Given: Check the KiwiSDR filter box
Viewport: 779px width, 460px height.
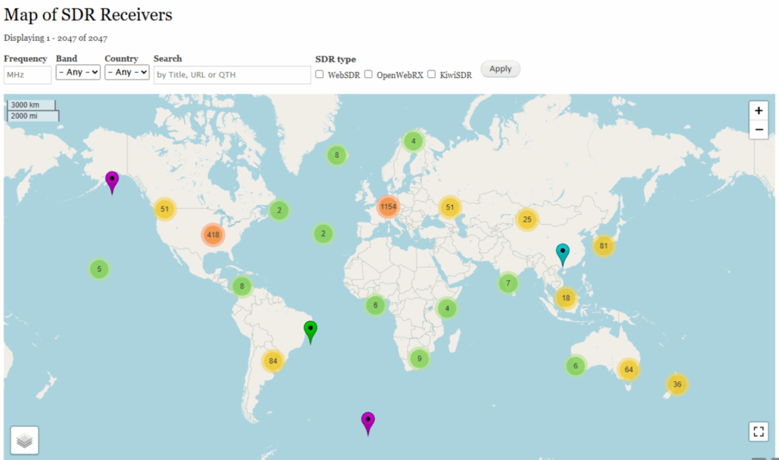Looking at the screenshot, I should tap(431, 74).
